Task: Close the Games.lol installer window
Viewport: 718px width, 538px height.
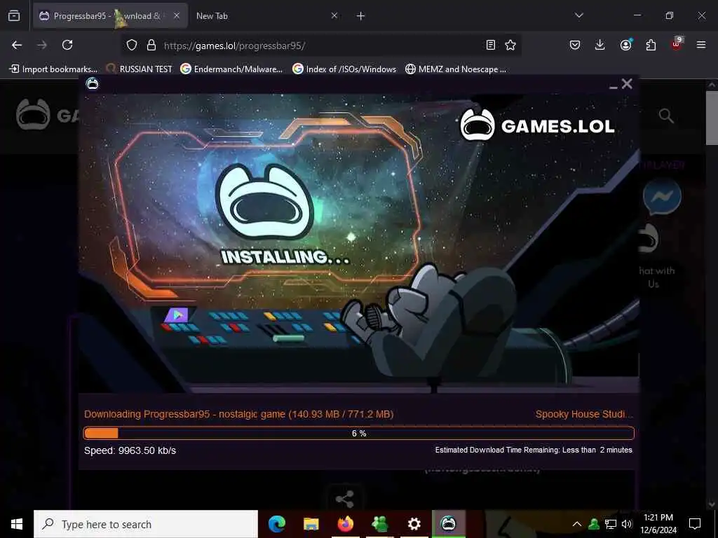Action: click(627, 84)
